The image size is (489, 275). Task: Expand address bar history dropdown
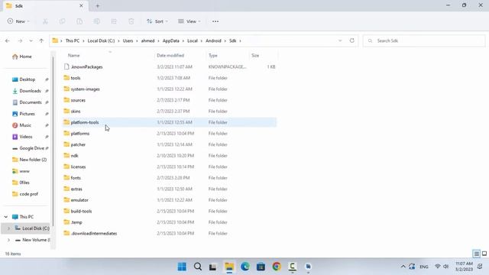340,40
